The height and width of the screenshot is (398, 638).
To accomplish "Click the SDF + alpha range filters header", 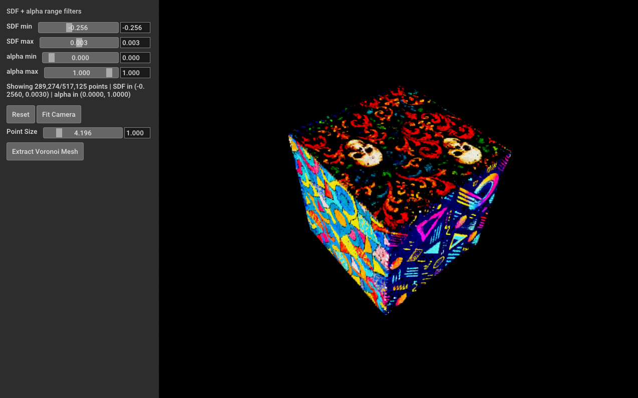I will pos(44,11).
